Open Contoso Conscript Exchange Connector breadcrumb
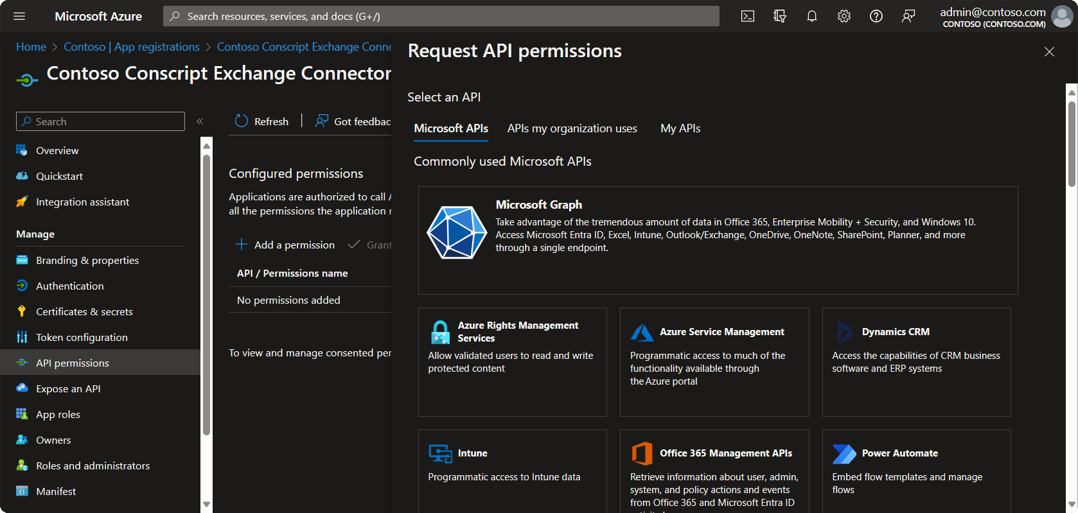 pos(305,47)
